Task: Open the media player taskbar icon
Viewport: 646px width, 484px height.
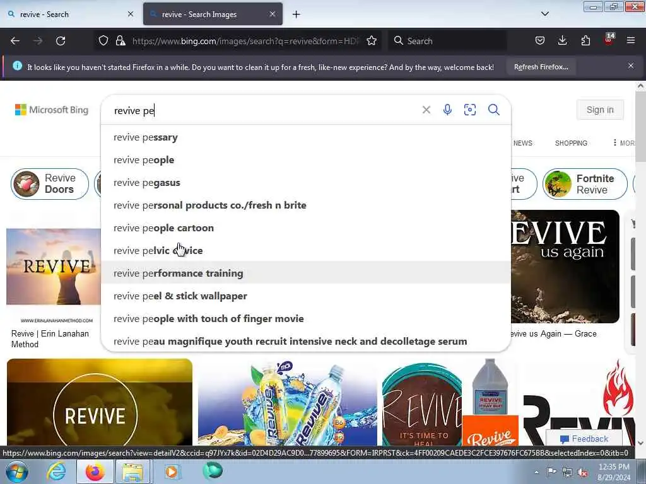Action: click(x=172, y=471)
